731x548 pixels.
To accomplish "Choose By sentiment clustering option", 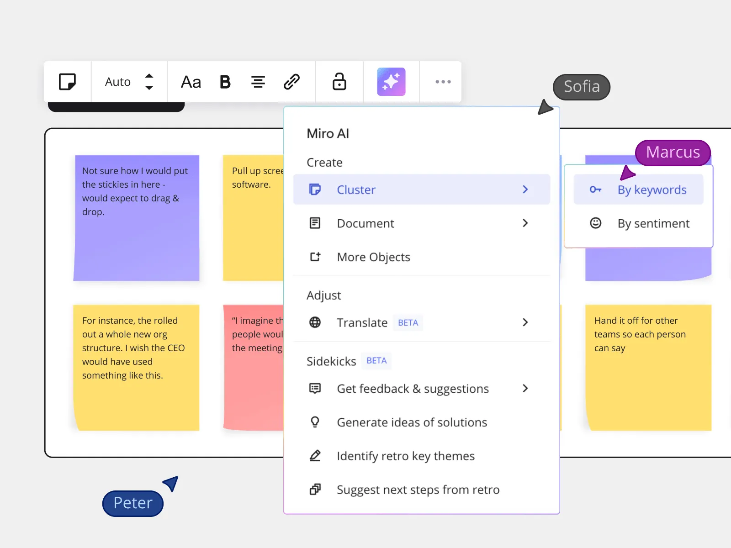I will pyautogui.click(x=639, y=223).
